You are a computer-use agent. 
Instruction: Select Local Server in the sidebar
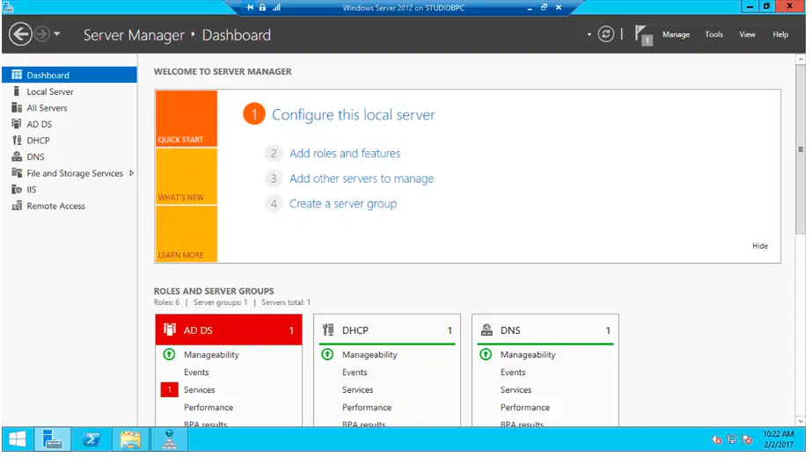click(69, 91)
